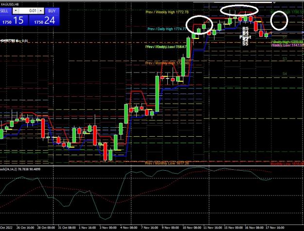Click the green S4 level label at right edge
304x231 pixels.
285,73
